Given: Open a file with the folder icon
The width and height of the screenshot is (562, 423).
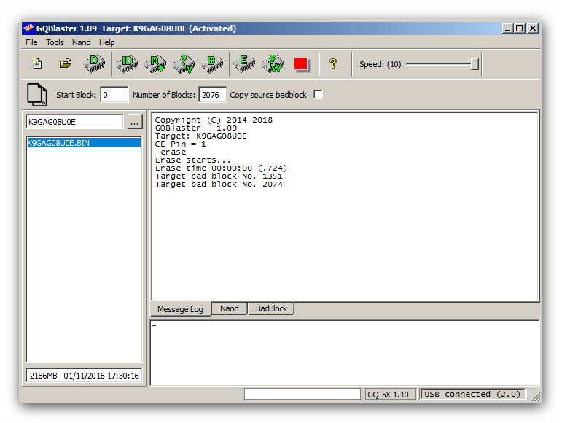Looking at the screenshot, I should click(65, 64).
